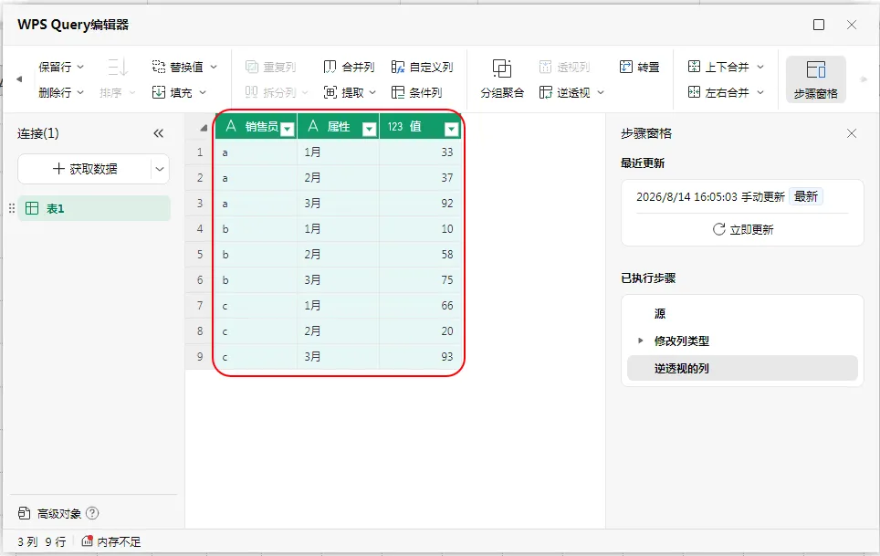The width and height of the screenshot is (880, 556).
Task: Click the 获取数据 (get data) button
Action: click(85, 169)
